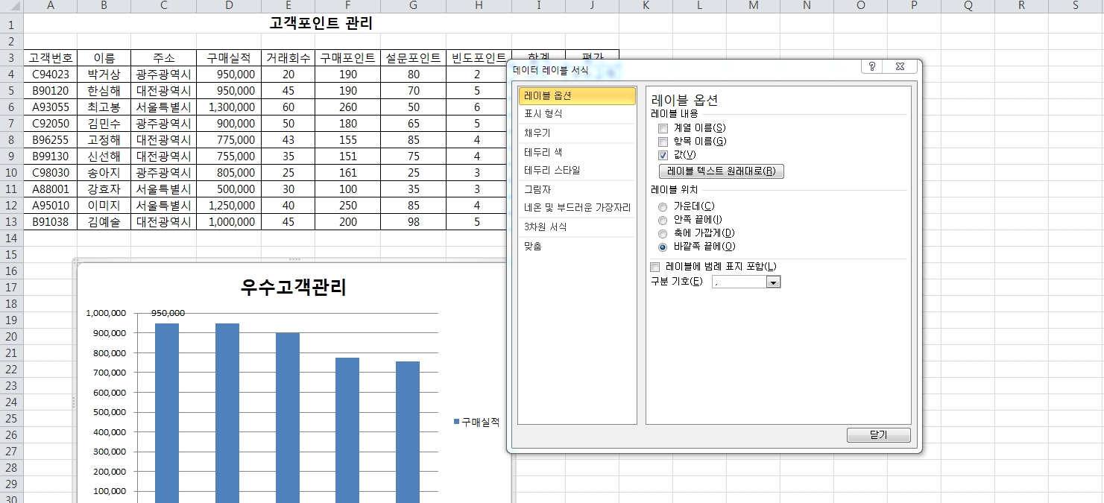Open 네온 및 부드러운 가장자리 section

(577, 207)
